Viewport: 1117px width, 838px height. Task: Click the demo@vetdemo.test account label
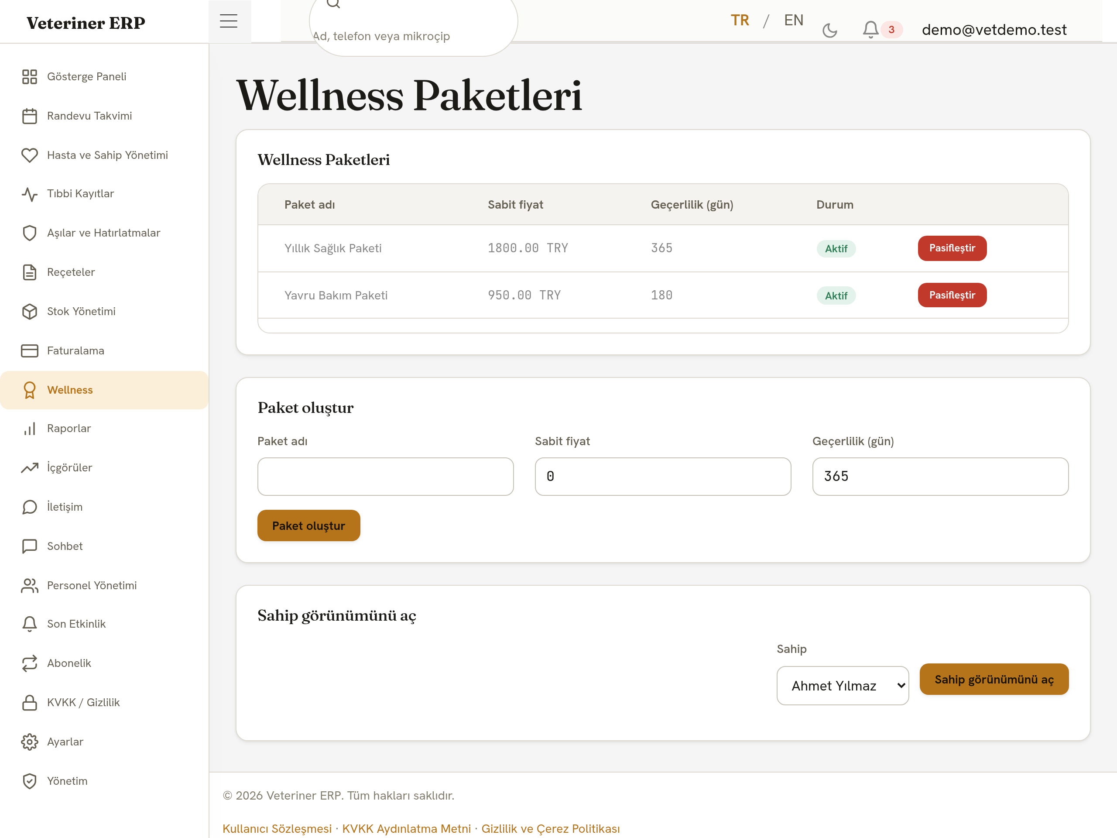(x=994, y=30)
